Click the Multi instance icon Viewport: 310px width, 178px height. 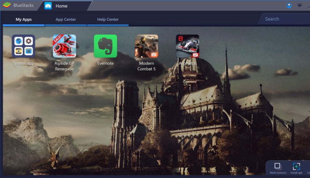[277, 166]
